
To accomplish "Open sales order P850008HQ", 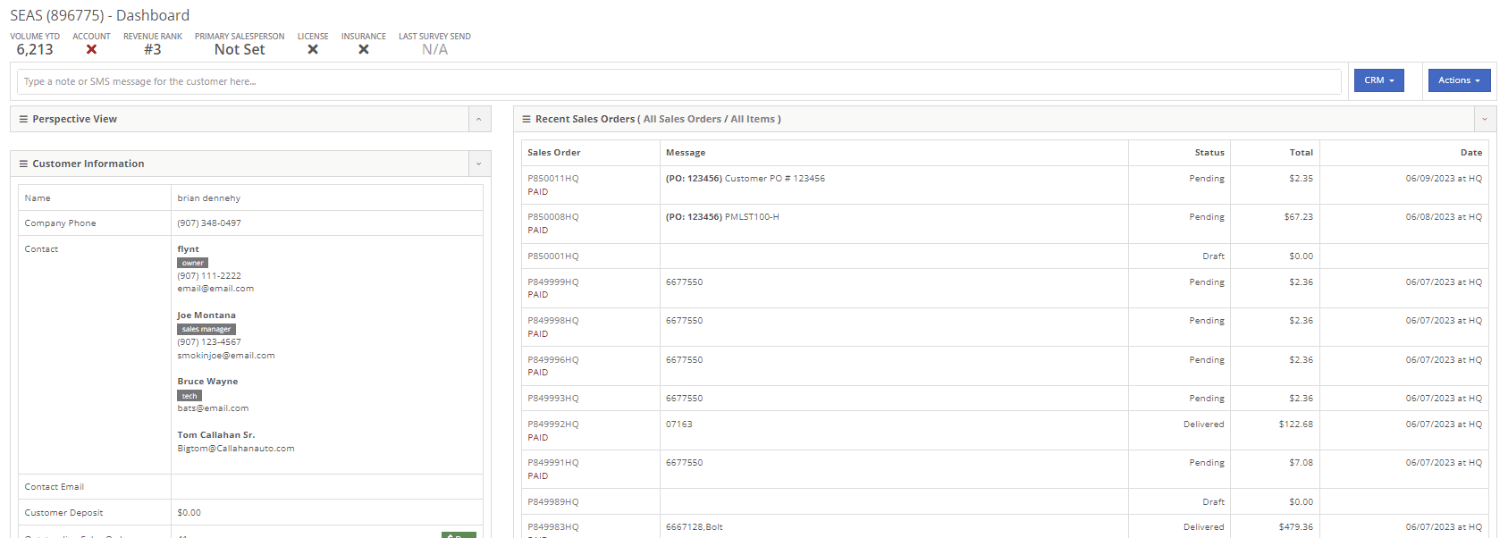I will coord(553,217).
